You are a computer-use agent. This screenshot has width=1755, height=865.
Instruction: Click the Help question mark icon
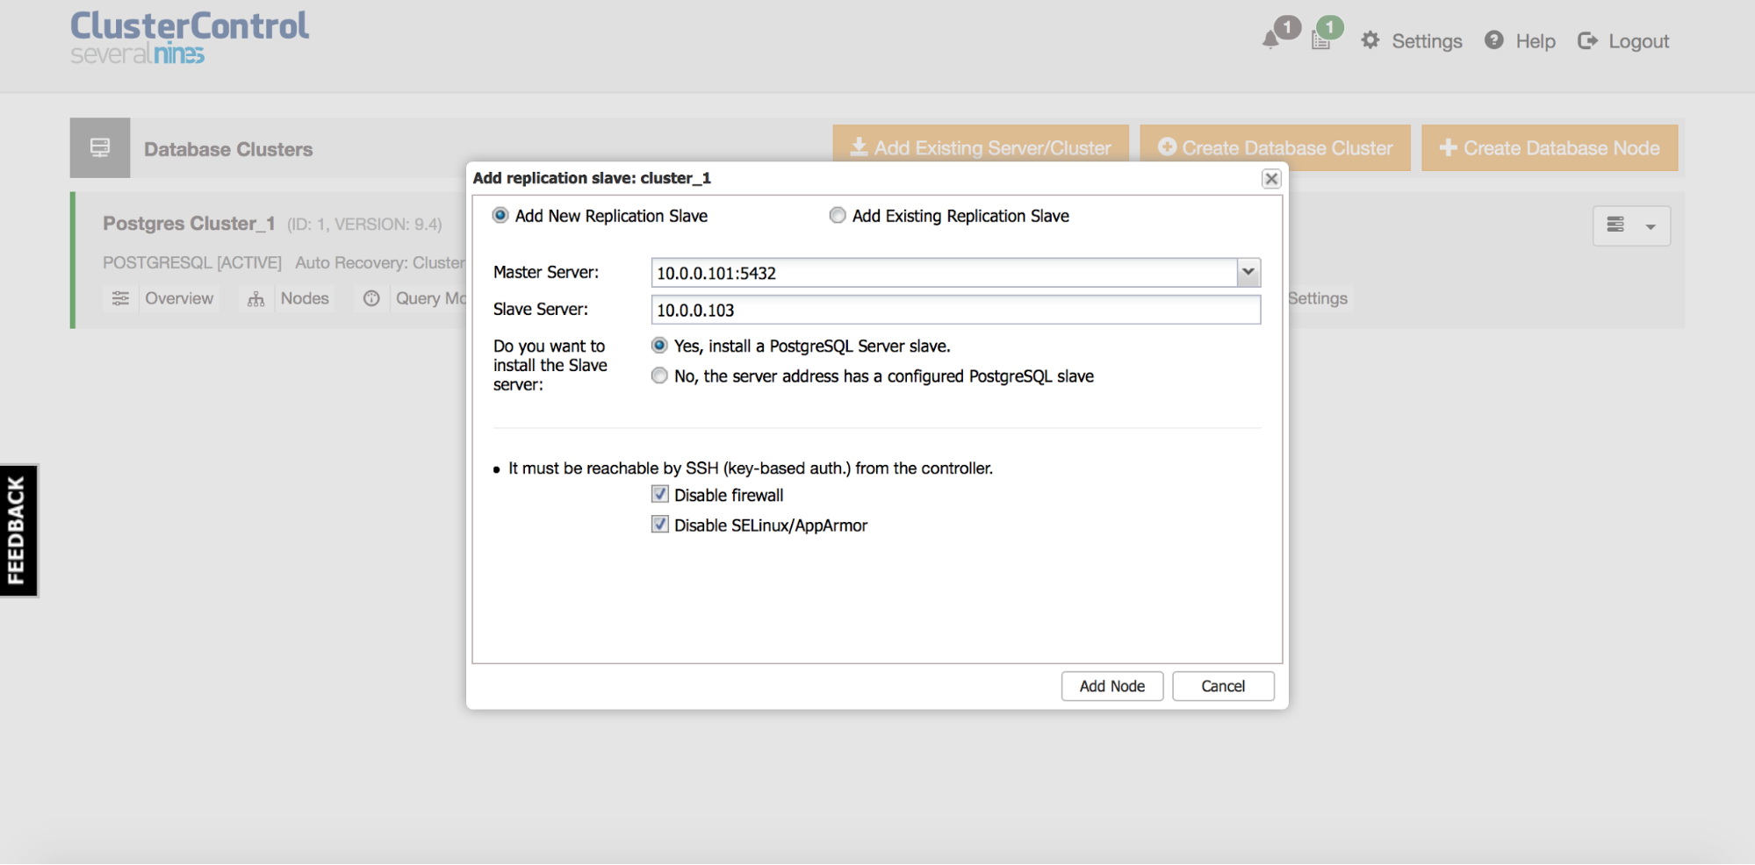pyautogui.click(x=1494, y=40)
